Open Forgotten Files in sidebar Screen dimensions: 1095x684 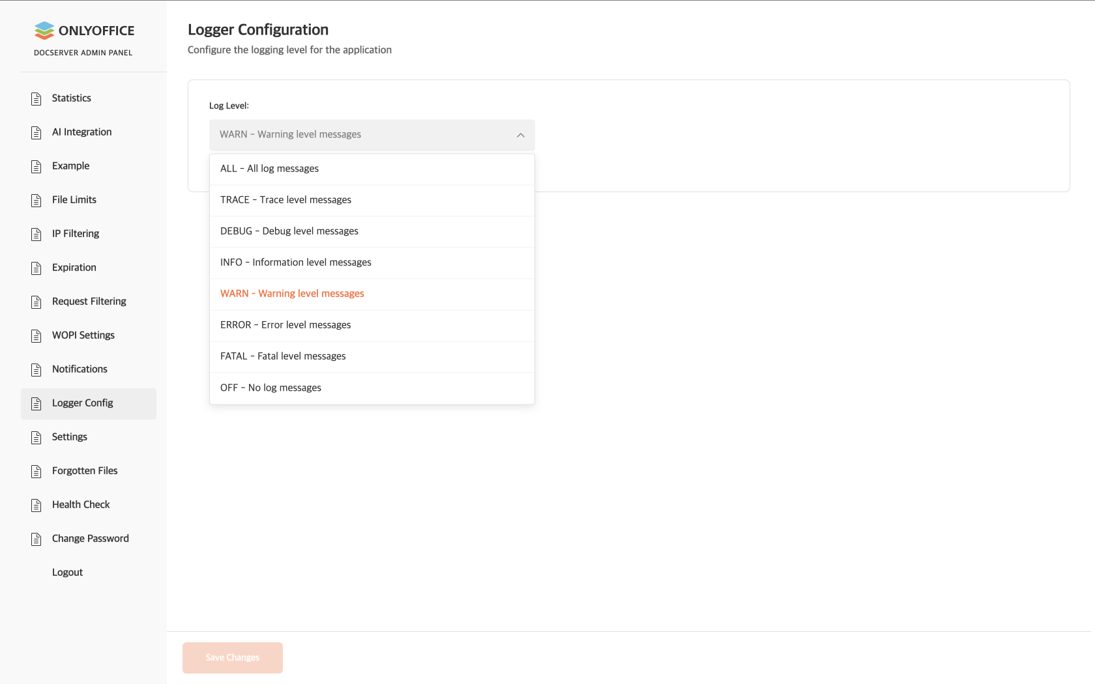(85, 471)
